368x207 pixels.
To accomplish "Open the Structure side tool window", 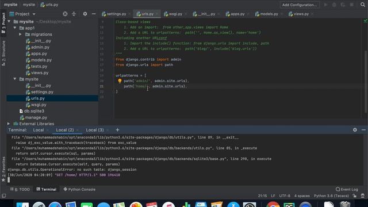I will click(x=3, y=53).
